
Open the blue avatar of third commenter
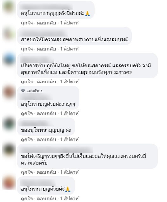pyautogui.click(x=9, y=59)
